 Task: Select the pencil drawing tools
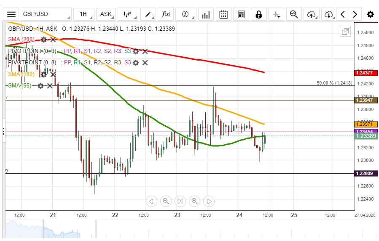(148, 14)
